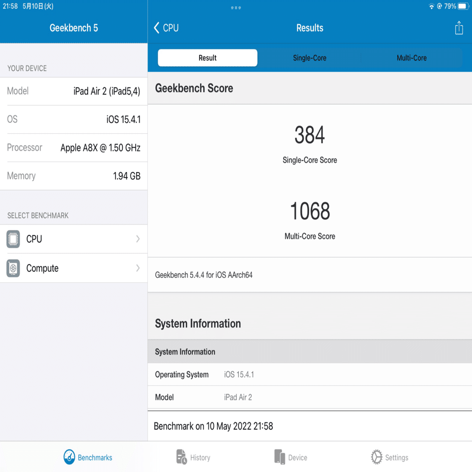Tap the Operating System row in System Information

coord(310,375)
